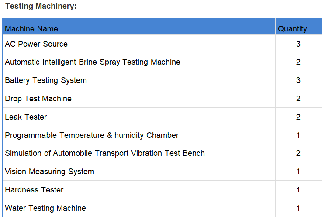Click quantity cell of Leak Tester
This screenshot has width=325, height=220.
point(299,117)
